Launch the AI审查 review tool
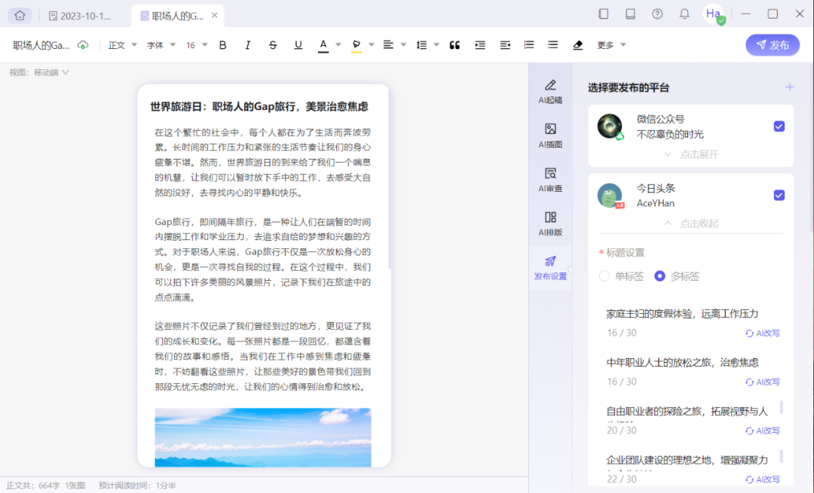The image size is (814, 493). tap(550, 180)
